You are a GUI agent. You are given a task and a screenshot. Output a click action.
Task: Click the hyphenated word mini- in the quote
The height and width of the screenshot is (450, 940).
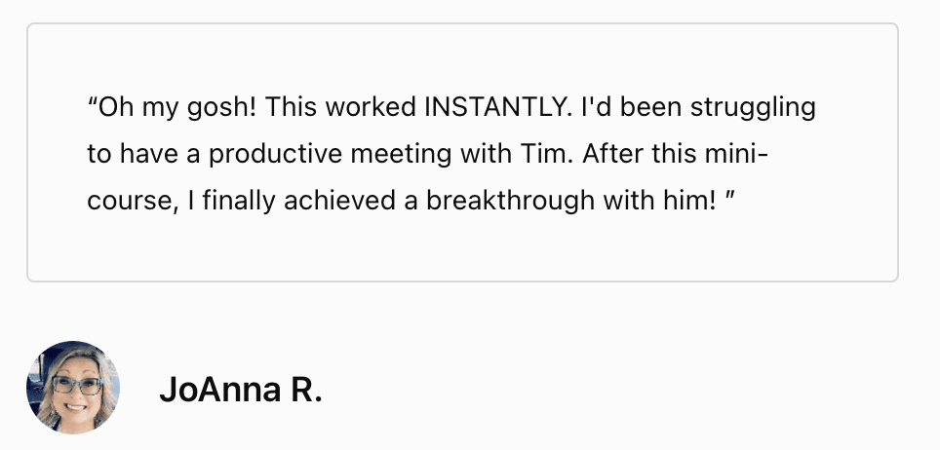[x=737, y=154]
